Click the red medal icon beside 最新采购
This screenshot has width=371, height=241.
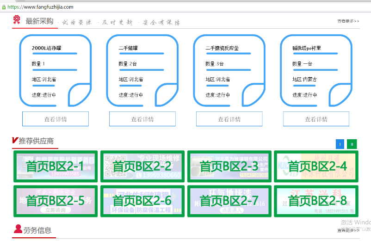tap(17, 20)
